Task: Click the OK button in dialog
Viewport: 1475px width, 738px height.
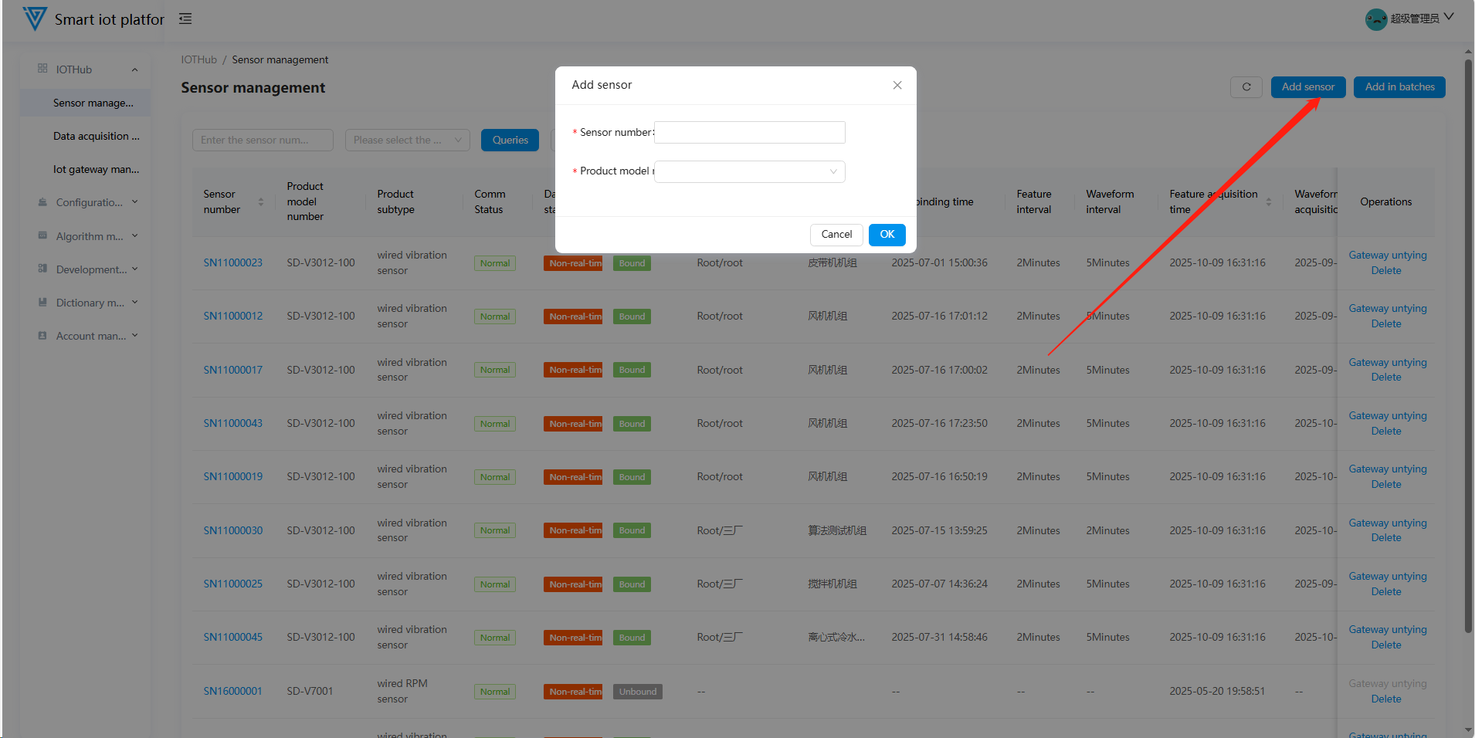Action: coord(887,235)
